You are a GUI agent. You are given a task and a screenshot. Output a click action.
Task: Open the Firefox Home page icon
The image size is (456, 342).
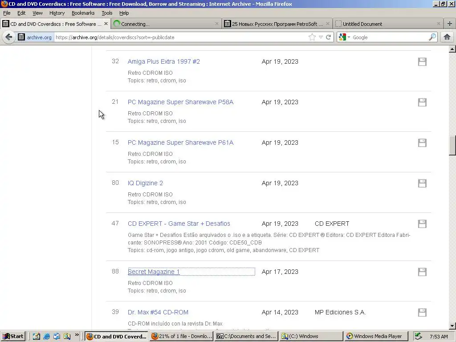click(x=447, y=37)
